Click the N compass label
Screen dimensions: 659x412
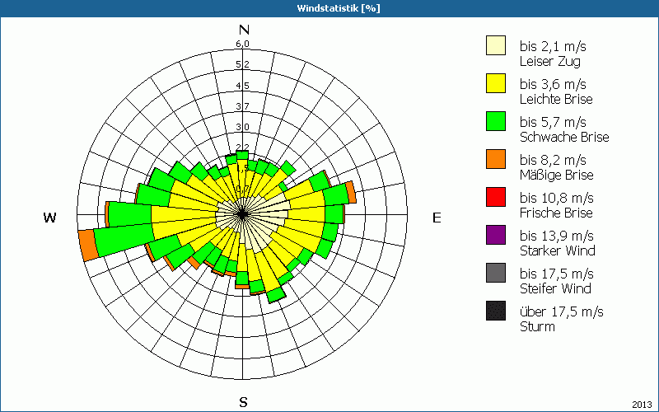coord(244,30)
